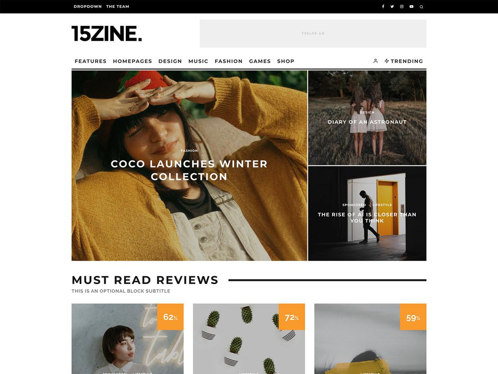Viewport: 498px width, 374px height.
Task: Open the Instagram social icon
Action: click(x=402, y=7)
